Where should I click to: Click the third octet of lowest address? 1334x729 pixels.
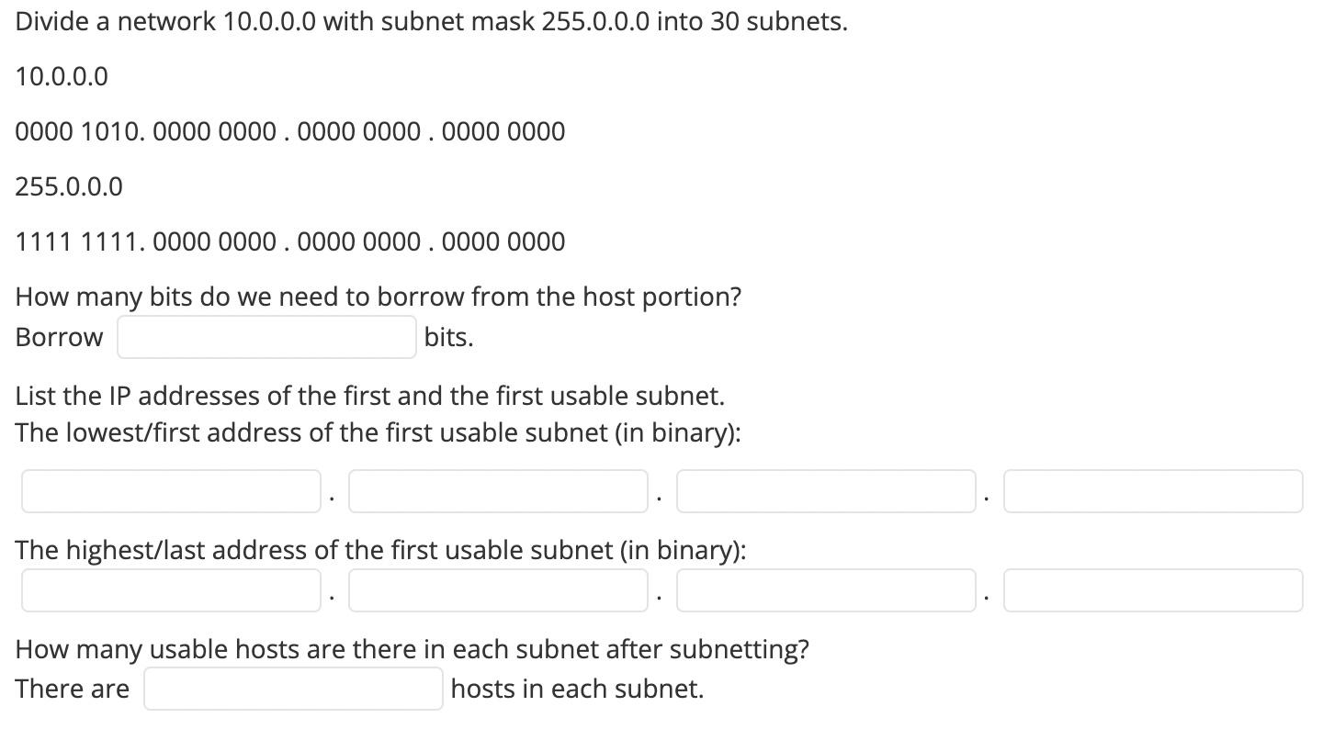[825, 491]
